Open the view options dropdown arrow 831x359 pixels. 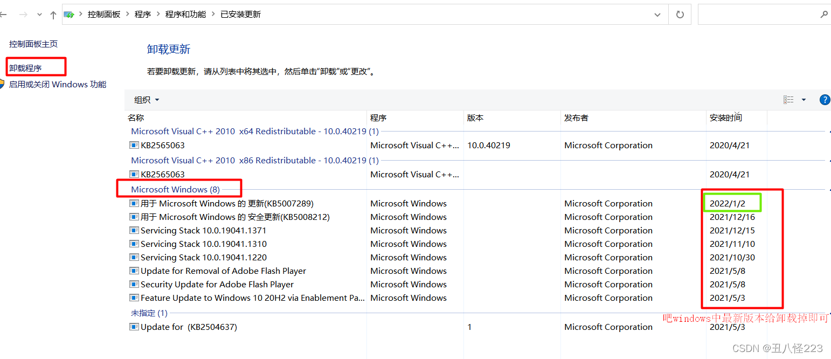point(804,100)
